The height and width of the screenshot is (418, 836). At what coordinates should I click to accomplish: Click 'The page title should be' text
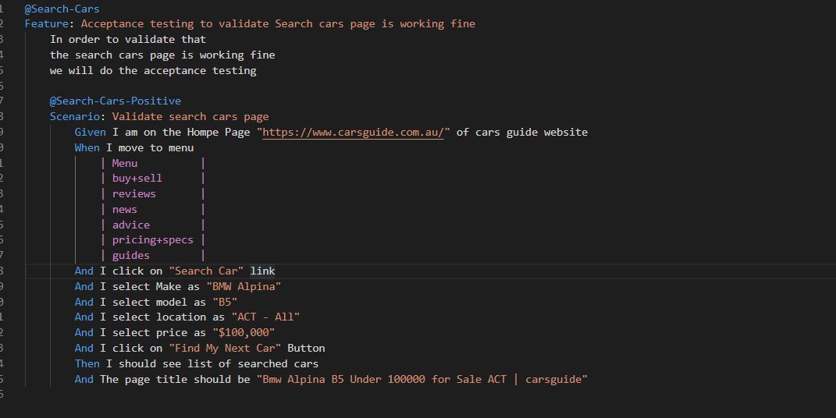click(175, 379)
